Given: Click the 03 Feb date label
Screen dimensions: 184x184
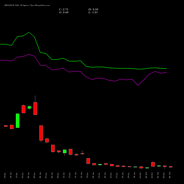Looking at the screenshot, I should pos(152,175).
